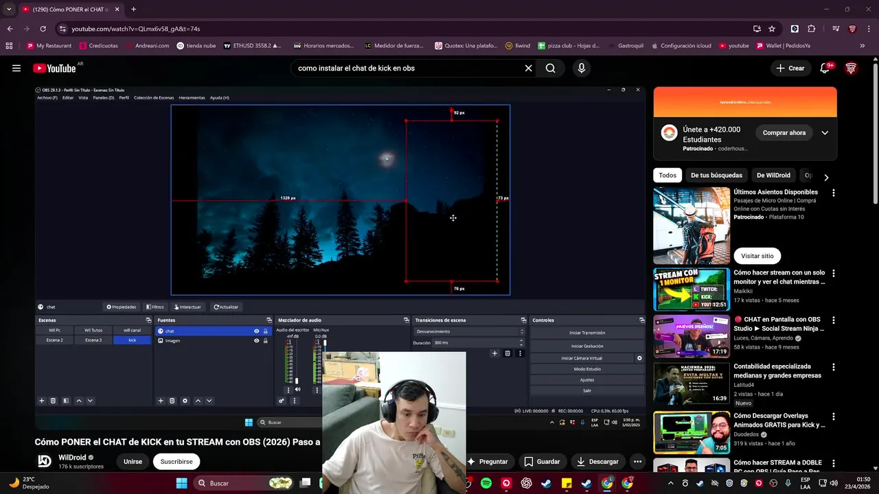
Task: Open a new browser tab
Action: point(133,9)
